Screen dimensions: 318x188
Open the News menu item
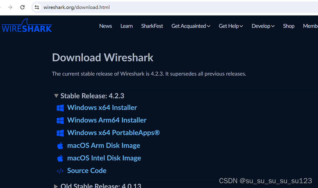tap(106, 26)
